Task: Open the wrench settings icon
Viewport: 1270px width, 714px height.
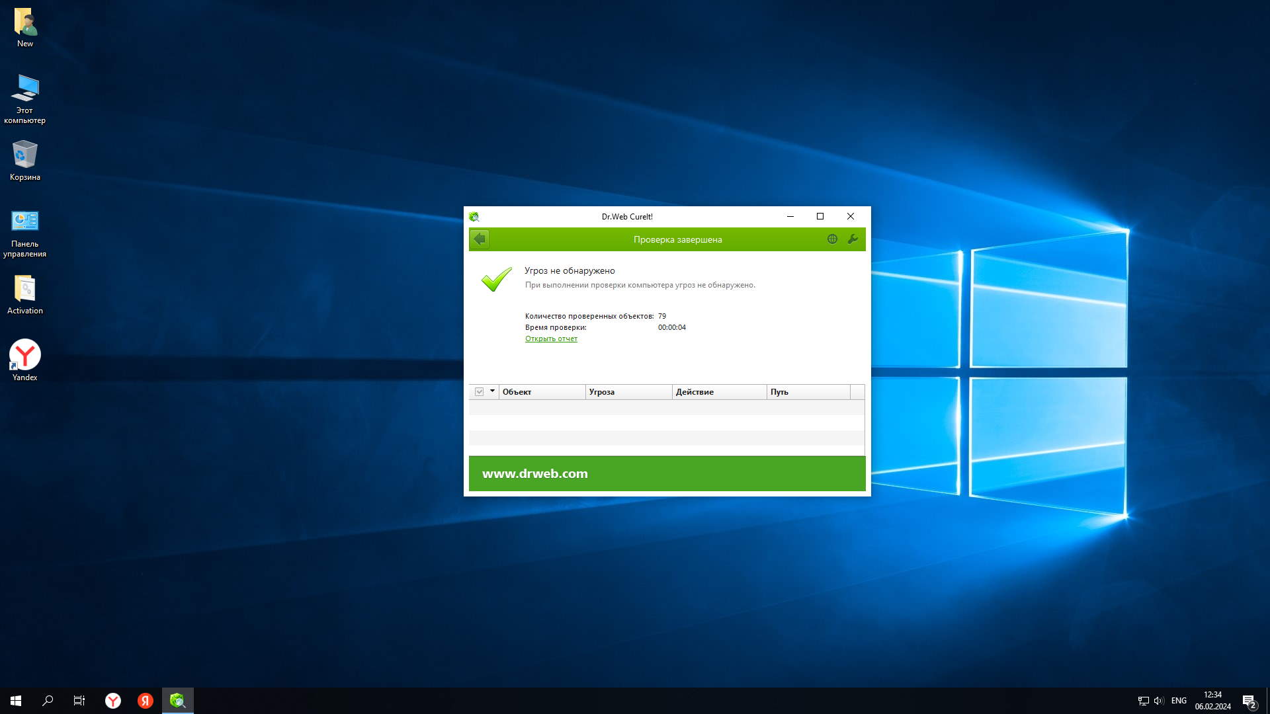Action: tap(853, 239)
